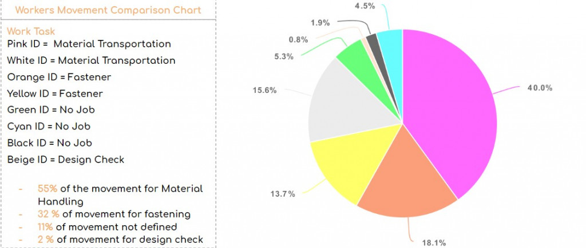
Task: Click the Workers Movement Comparison Chart title
Action: coord(108,10)
